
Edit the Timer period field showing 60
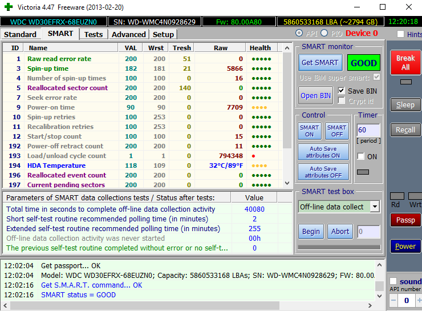tap(368, 130)
